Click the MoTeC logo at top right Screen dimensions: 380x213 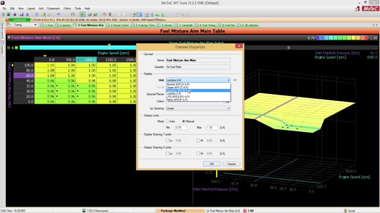[370, 9]
